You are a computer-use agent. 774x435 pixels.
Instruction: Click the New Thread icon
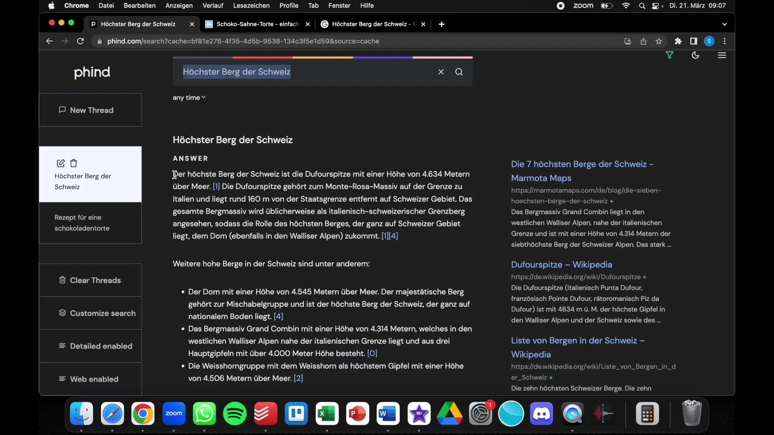pyautogui.click(x=62, y=110)
